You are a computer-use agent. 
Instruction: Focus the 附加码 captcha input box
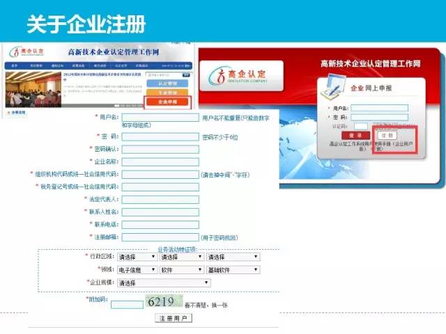[127, 304]
